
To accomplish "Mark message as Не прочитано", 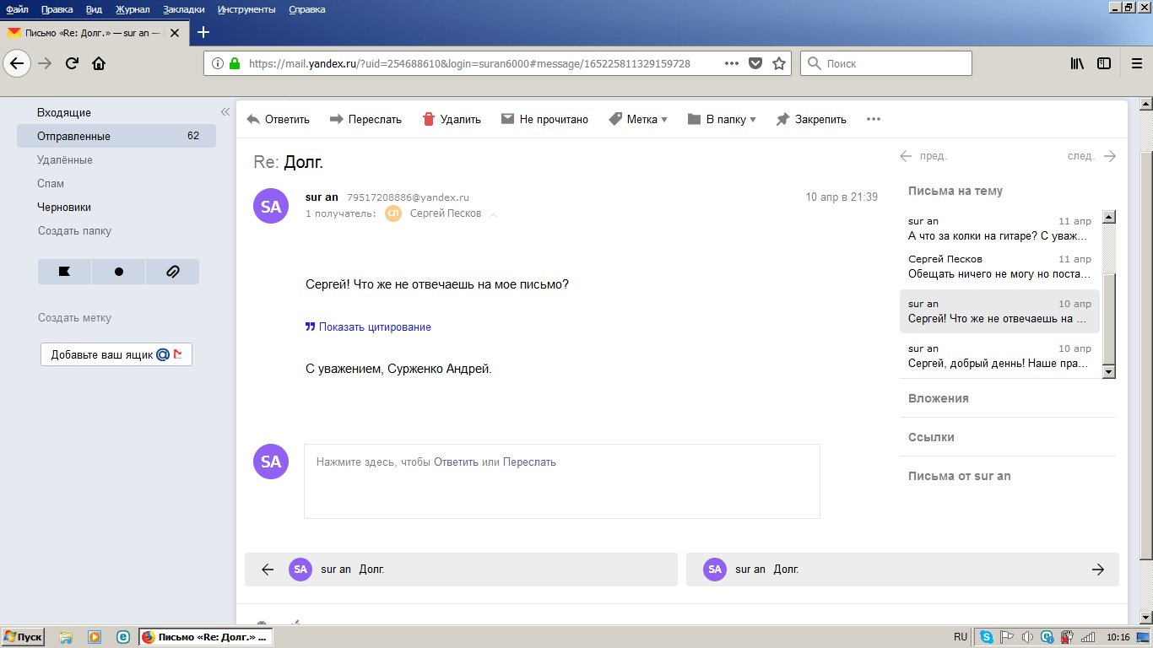I will point(544,120).
